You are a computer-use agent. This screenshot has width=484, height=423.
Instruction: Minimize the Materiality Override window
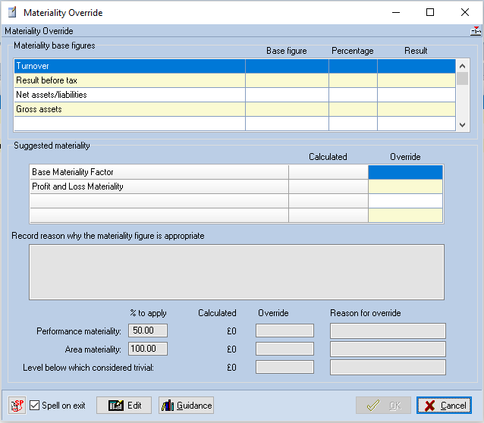click(396, 12)
